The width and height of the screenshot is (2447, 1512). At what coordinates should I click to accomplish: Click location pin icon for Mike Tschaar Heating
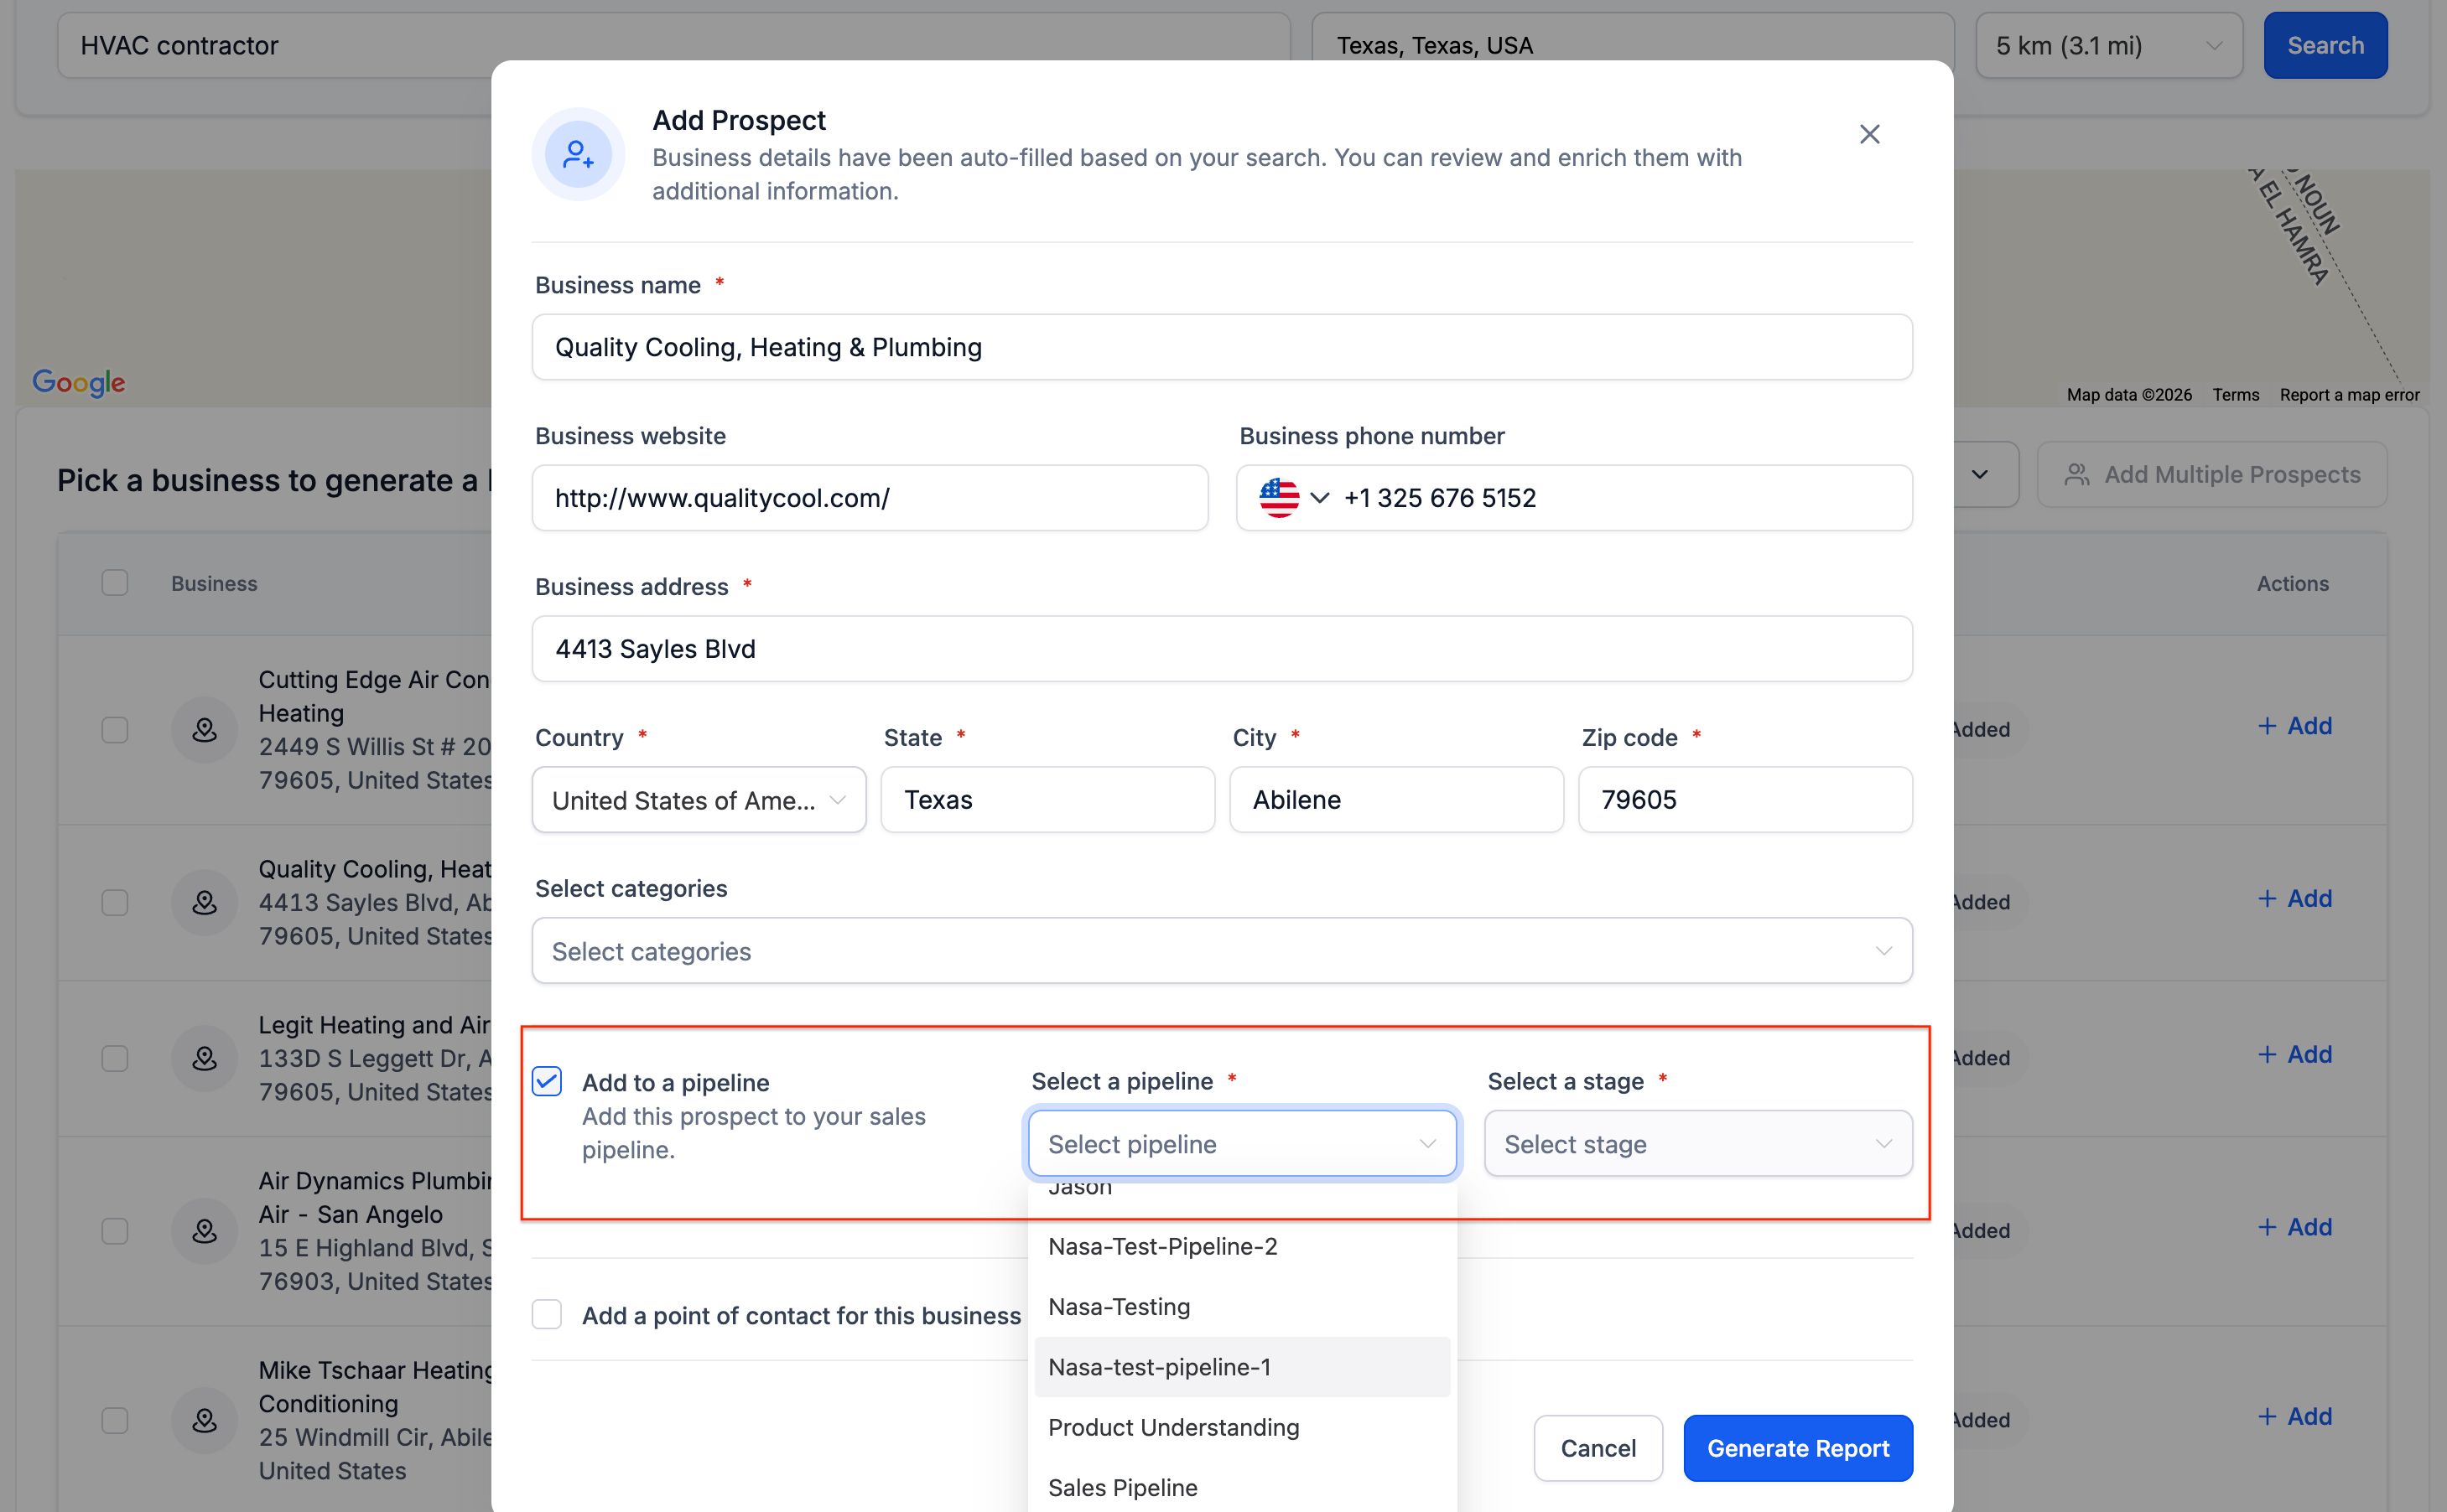[x=204, y=1419]
